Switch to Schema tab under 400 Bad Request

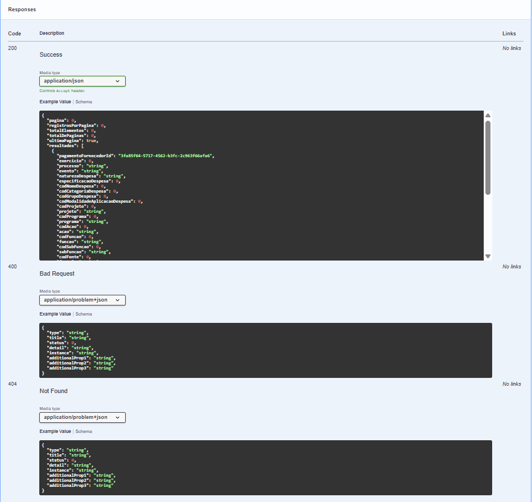click(x=84, y=314)
